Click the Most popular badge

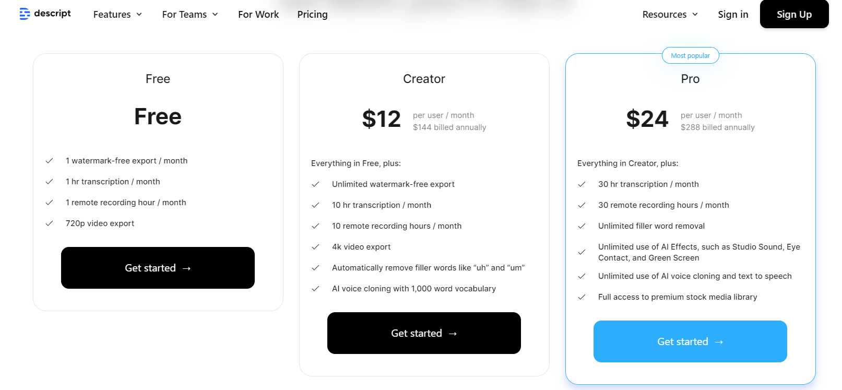[x=690, y=56]
